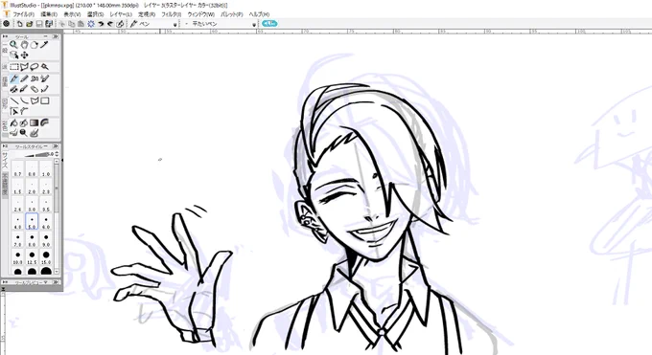Viewport: 652px width, 355px height.
Task: Choose brush size 12.5 preset
Action: (32, 257)
